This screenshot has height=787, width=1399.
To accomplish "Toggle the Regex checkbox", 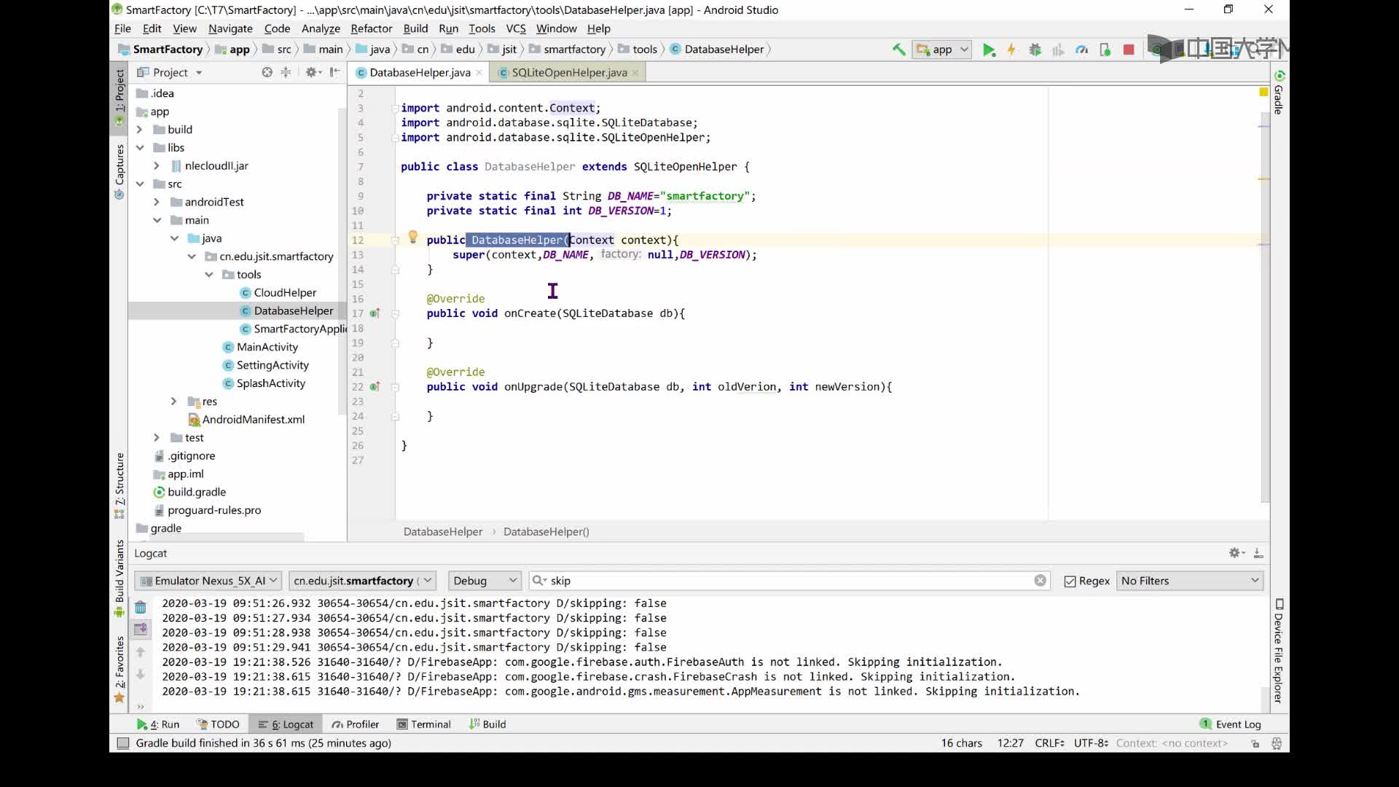I will point(1070,581).
